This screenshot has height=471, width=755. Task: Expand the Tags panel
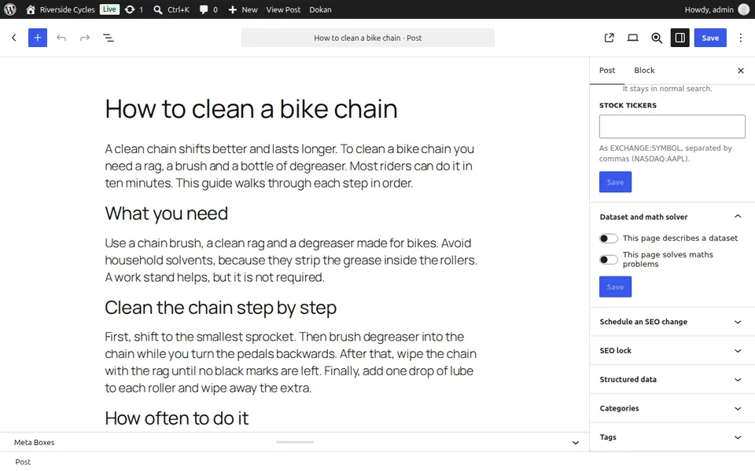[672, 437]
